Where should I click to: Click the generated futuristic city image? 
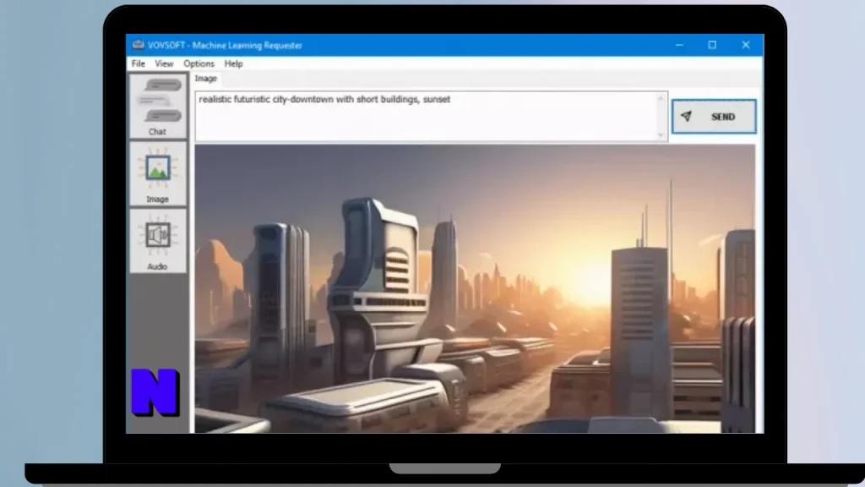(x=475, y=289)
